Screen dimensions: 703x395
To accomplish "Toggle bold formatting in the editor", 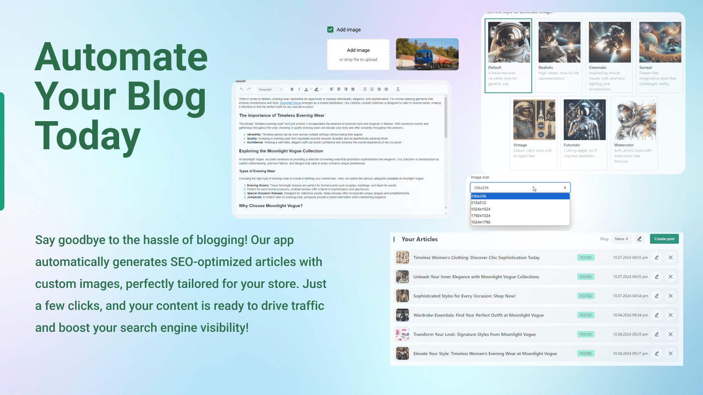I will point(292,89).
